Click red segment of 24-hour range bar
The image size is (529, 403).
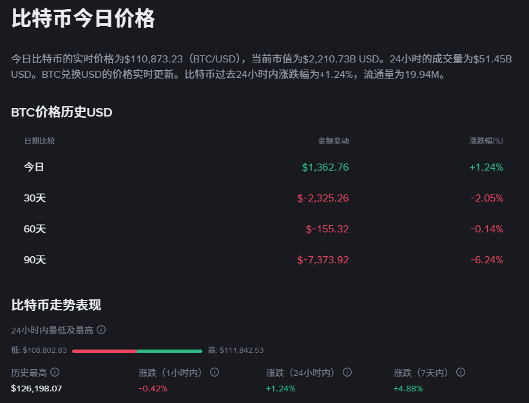point(104,351)
